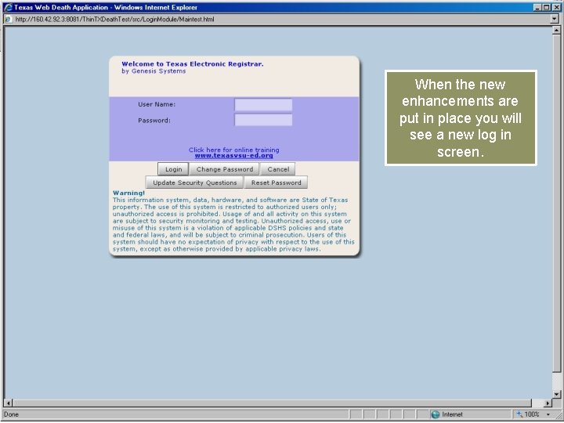Image resolution: width=564 pixels, height=423 pixels.
Task: Click the 'Done' status bar text
Action: pos(11,414)
